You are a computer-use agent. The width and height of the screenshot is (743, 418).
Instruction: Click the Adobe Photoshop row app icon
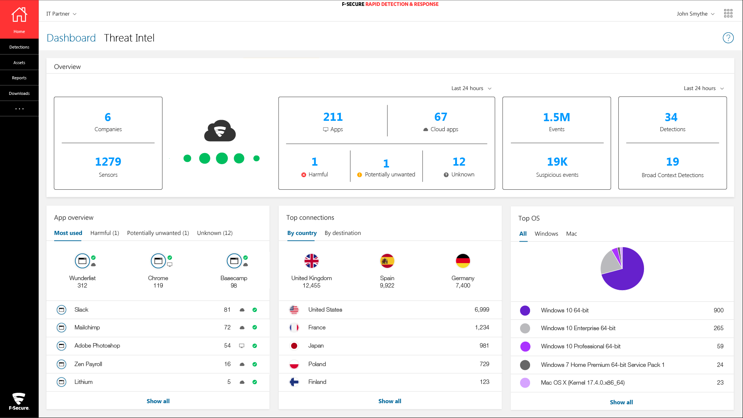(x=62, y=346)
